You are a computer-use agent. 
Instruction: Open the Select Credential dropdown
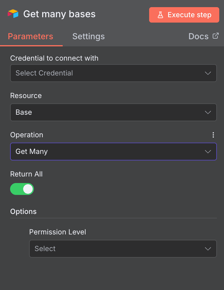click(113, 73)
